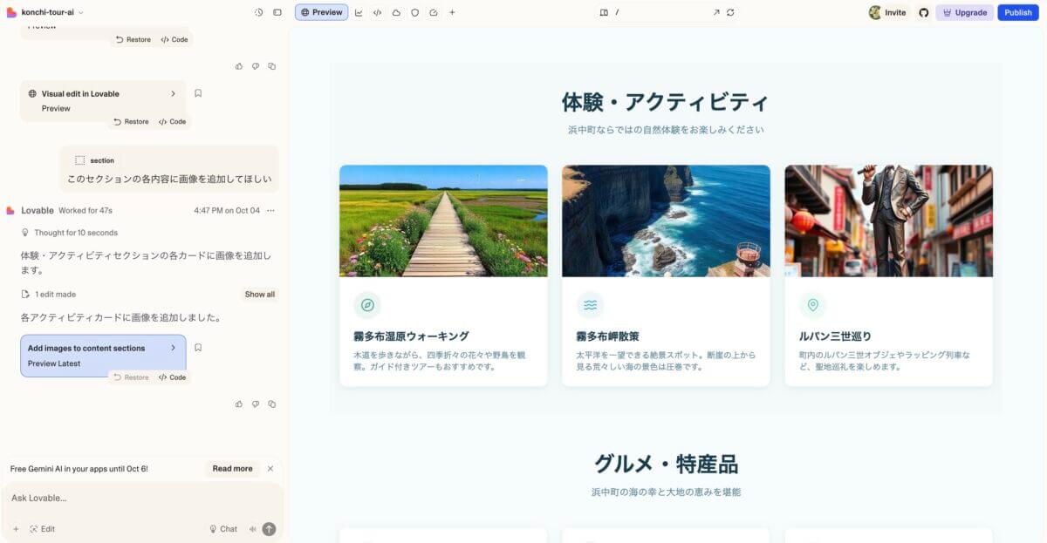Viewport: 1047px width, 543px height.
Task: Focus the Ask Lovable input field
Action: click(x=140, y=499)
